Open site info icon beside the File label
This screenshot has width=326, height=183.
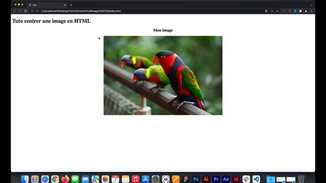(x=32, y=11)
